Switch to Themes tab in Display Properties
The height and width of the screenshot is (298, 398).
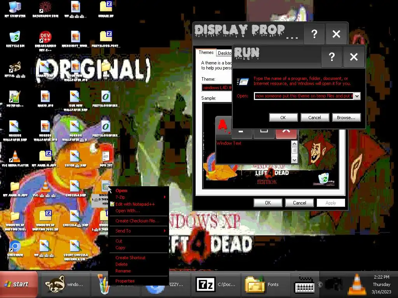click(x=206, y=52)
